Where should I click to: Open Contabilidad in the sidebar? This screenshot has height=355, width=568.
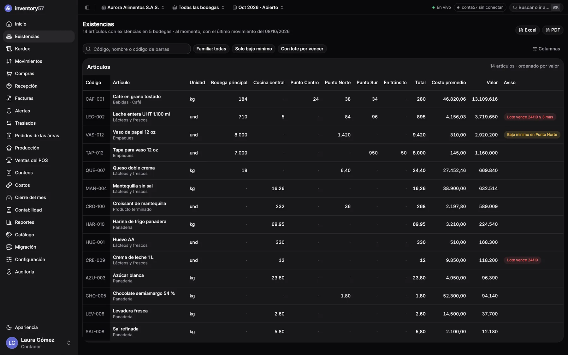point(38,210)
